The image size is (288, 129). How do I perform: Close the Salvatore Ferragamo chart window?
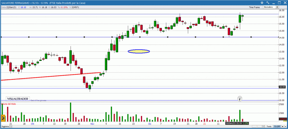(285, 3)
